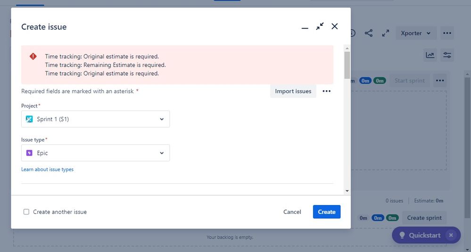
Task: Open the Project dropdown showing Sprint 1 (S1)
Action: (96, 119)
